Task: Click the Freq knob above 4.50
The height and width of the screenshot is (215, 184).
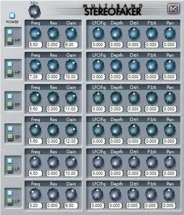Action: (35, 162)
